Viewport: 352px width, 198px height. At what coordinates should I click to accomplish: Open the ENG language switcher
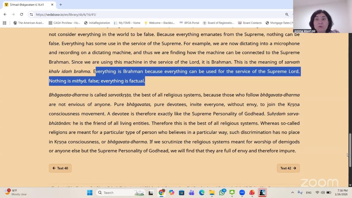tap(309, 193)
